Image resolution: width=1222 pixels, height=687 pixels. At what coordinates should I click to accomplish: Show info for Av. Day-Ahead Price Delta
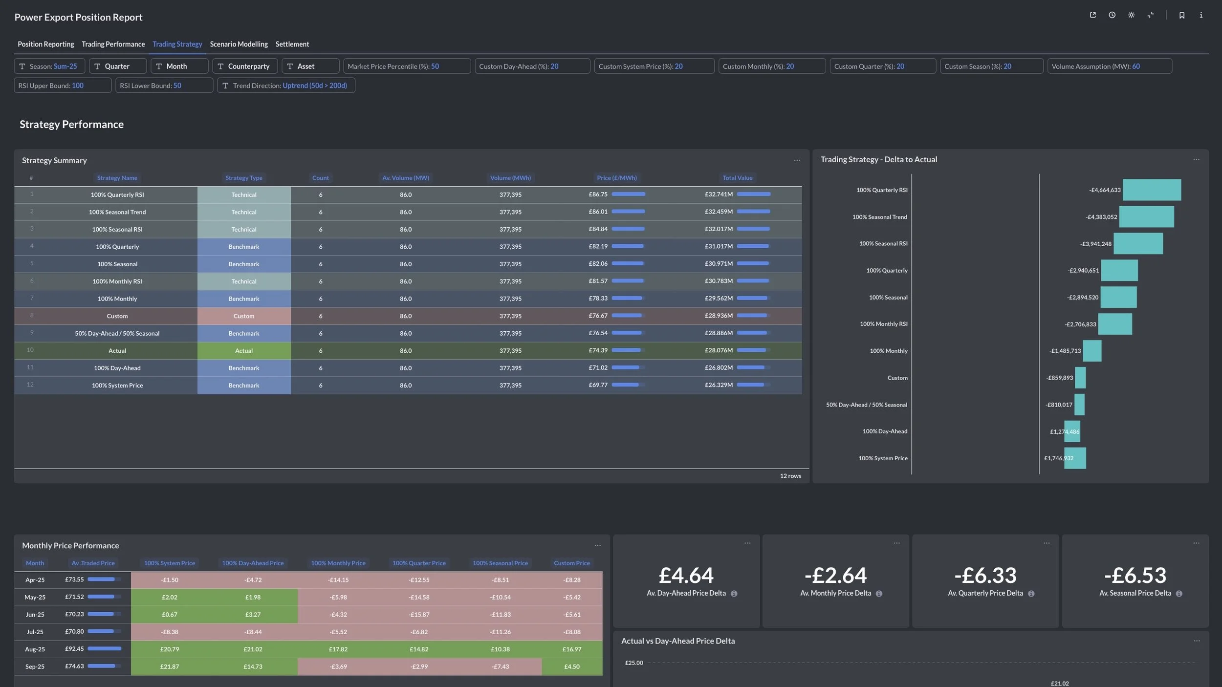734,594
